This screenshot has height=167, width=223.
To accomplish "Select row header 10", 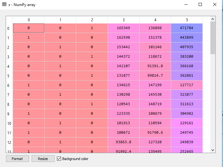I will [8, 123].
